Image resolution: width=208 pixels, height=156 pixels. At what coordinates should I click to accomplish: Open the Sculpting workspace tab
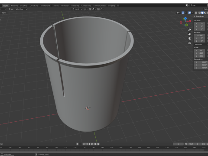pyautogui.click(x=24, y=6)
